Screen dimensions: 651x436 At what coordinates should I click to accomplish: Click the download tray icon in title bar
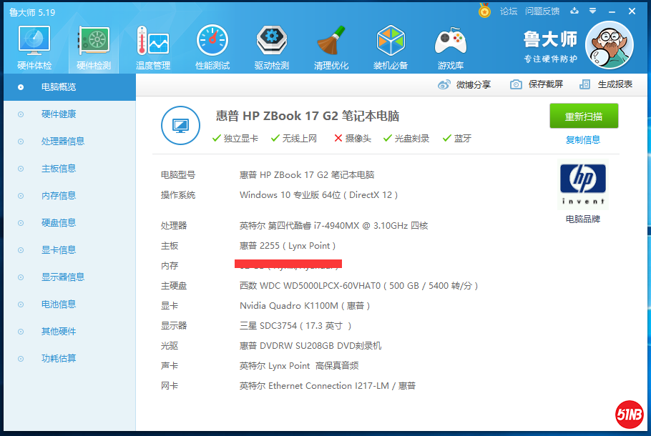pyautogui.click(x=574, y=11)
